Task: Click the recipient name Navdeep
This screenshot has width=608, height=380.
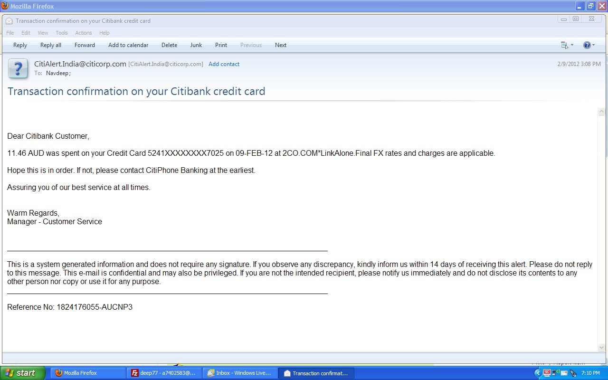Action: [x=58, y=73]
